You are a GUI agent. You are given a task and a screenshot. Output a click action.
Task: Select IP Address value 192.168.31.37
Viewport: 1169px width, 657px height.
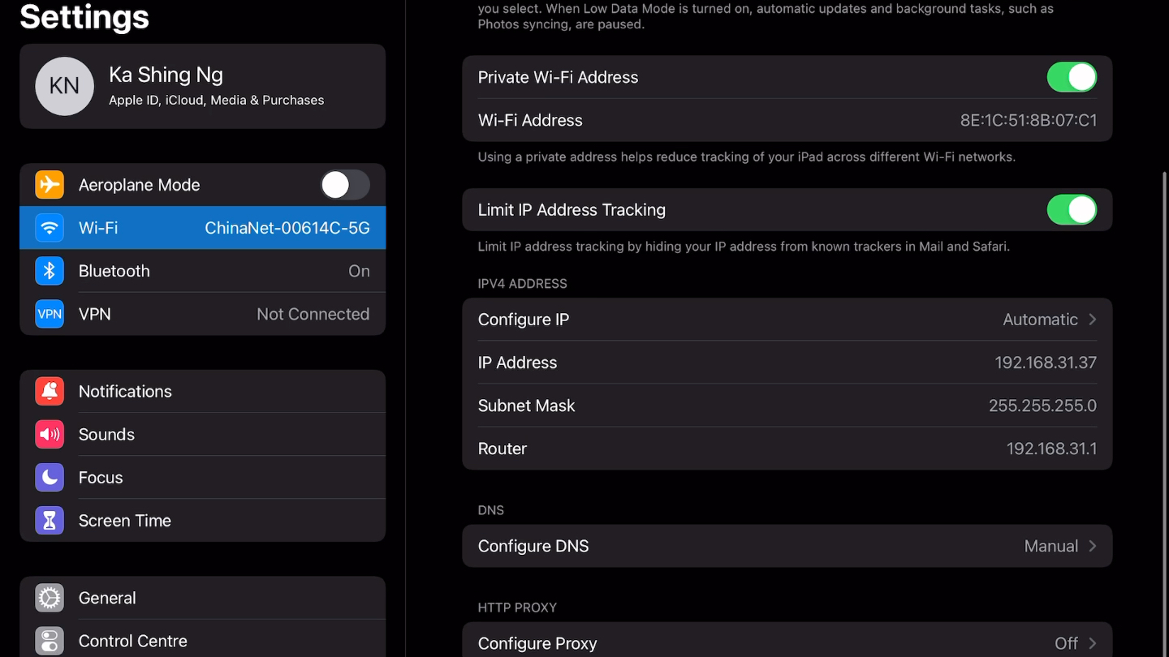click(x=1046, y=363)
